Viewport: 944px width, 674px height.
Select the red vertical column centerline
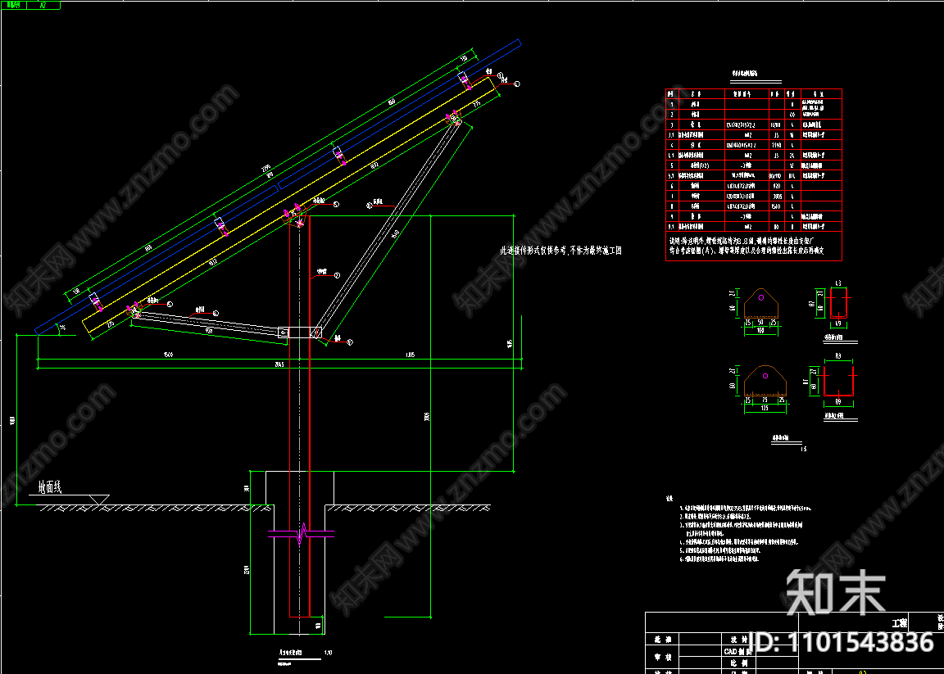[x=311, y=409]
